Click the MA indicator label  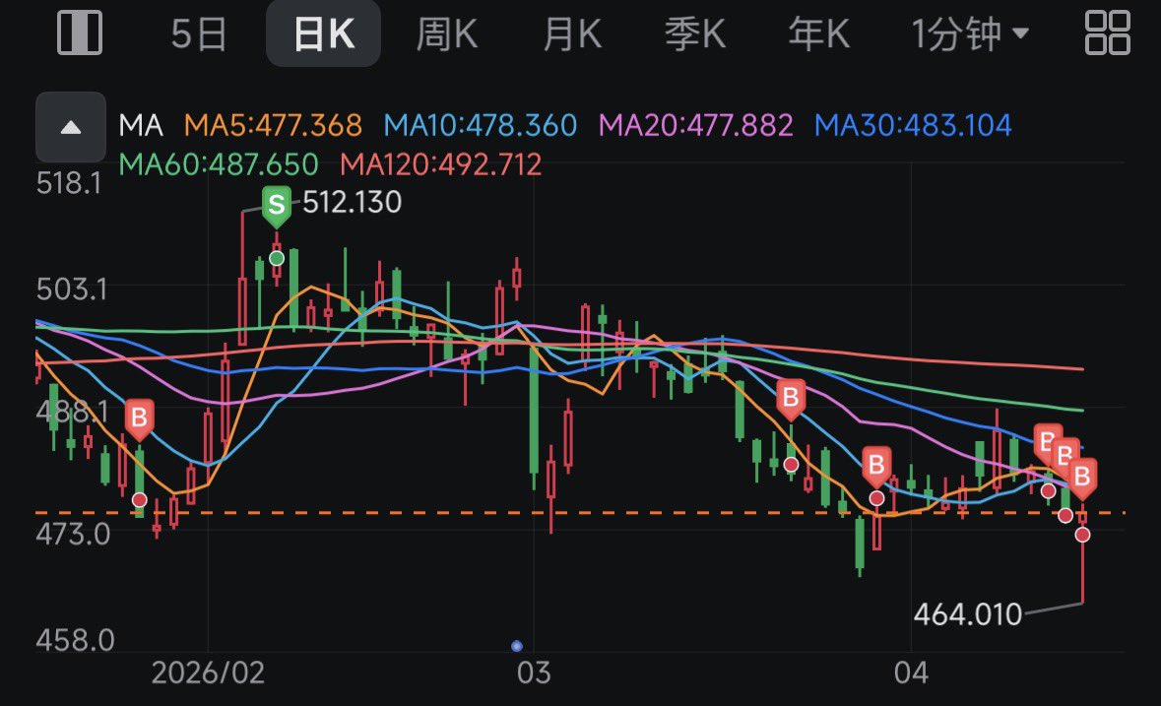pos(141,126)
